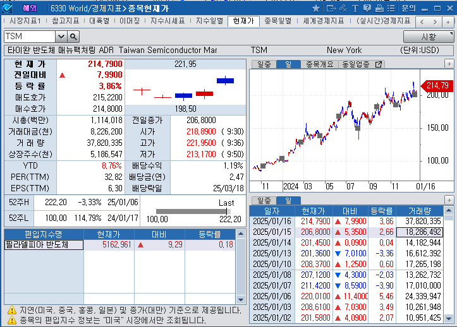Switch to the 지수일별 tab
457x327 pixels.
click(x=210, y=21)
